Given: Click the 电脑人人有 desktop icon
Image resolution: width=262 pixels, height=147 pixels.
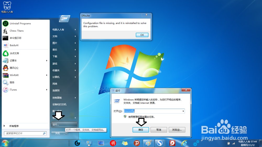Looking at the screenshot, I should click(x=7, y=7).
